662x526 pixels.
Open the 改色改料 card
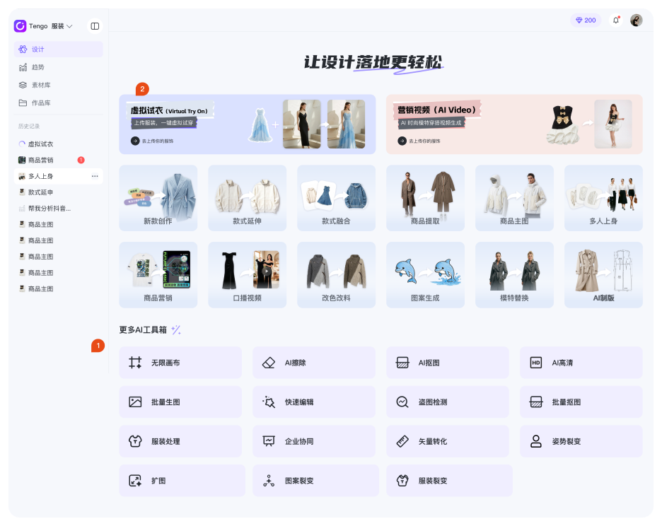[336, 275]
